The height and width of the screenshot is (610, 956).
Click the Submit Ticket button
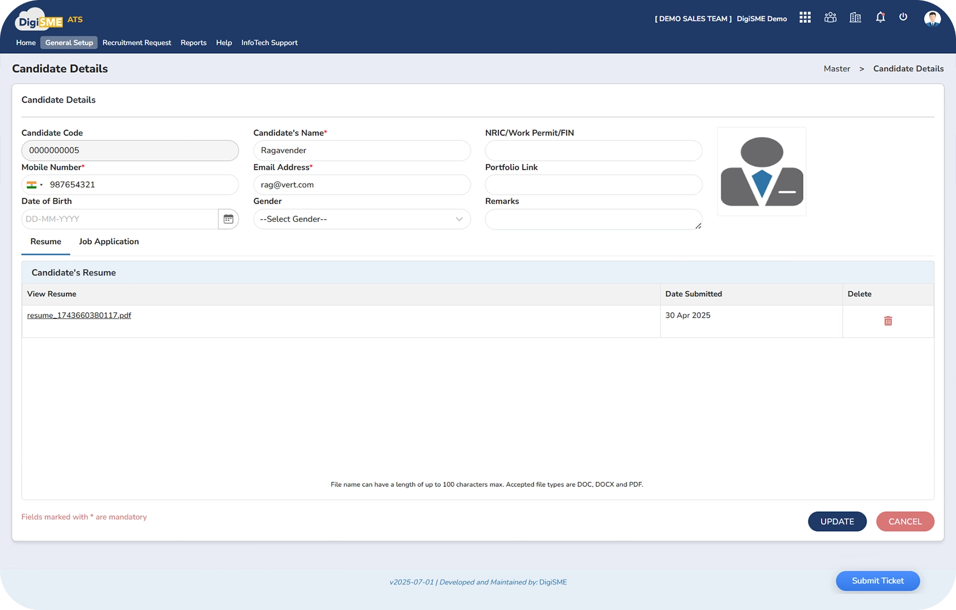coord(877,581)
